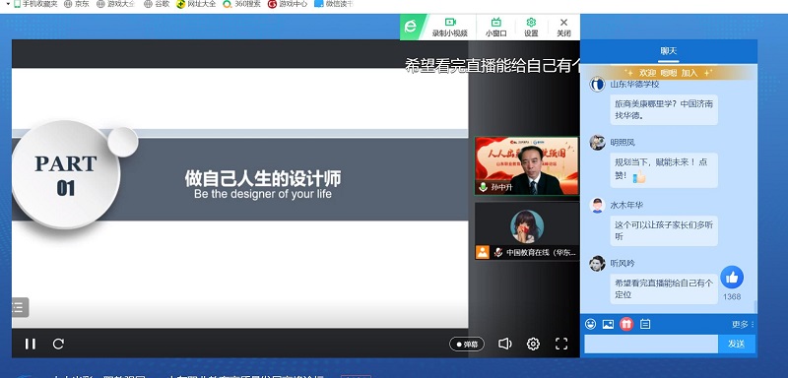Viewport: 788px width, 378px height.
Task: Open the 微信读书 bookmark
Action: click(x=334, y=4)
